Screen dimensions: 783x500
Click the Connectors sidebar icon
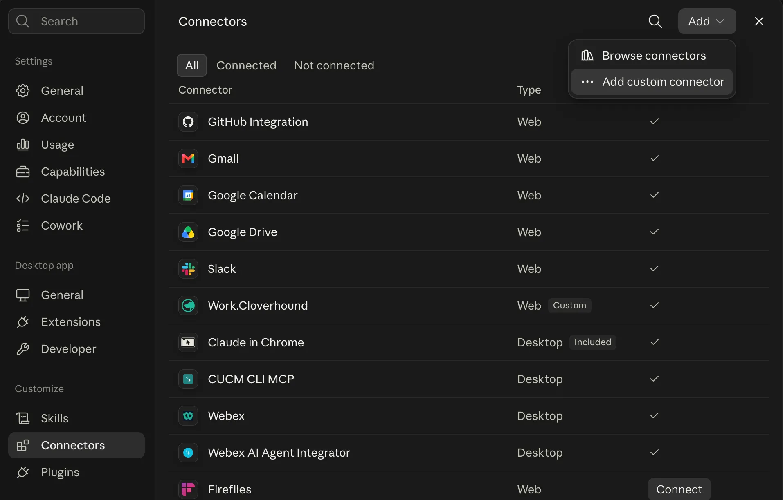click(23, 445)
